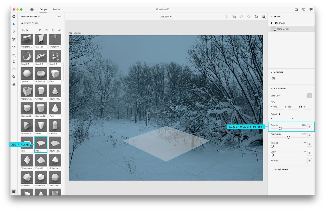The image size is (325, 210).
Task: Filter assets by models
Action: coord(40,30)
